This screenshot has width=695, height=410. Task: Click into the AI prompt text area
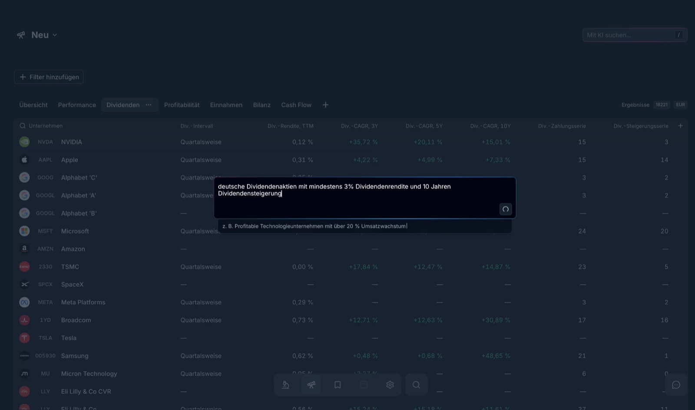[365, 198]
